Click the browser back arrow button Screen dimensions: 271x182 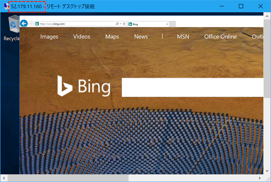24,24
